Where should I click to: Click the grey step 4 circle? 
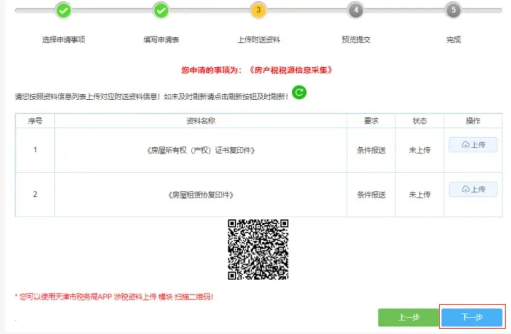356,10
